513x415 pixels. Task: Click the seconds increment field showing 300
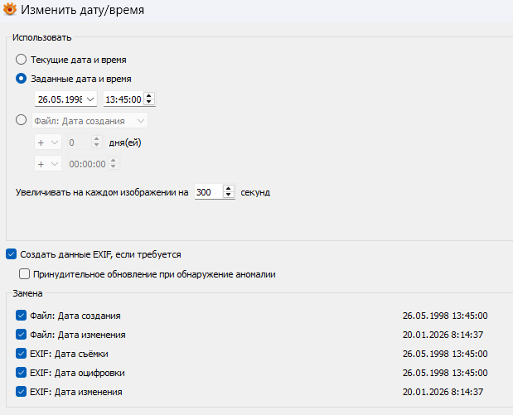[x=208, y=191]
